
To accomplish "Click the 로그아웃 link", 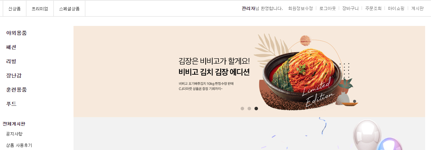I will coord(328,9).
